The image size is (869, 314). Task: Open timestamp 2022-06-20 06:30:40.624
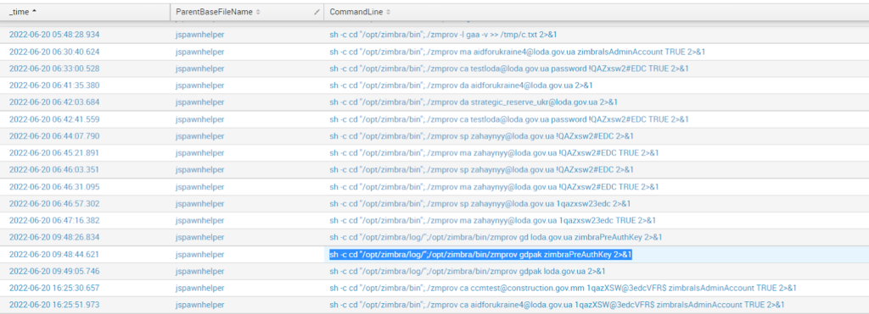click(54, 52)
